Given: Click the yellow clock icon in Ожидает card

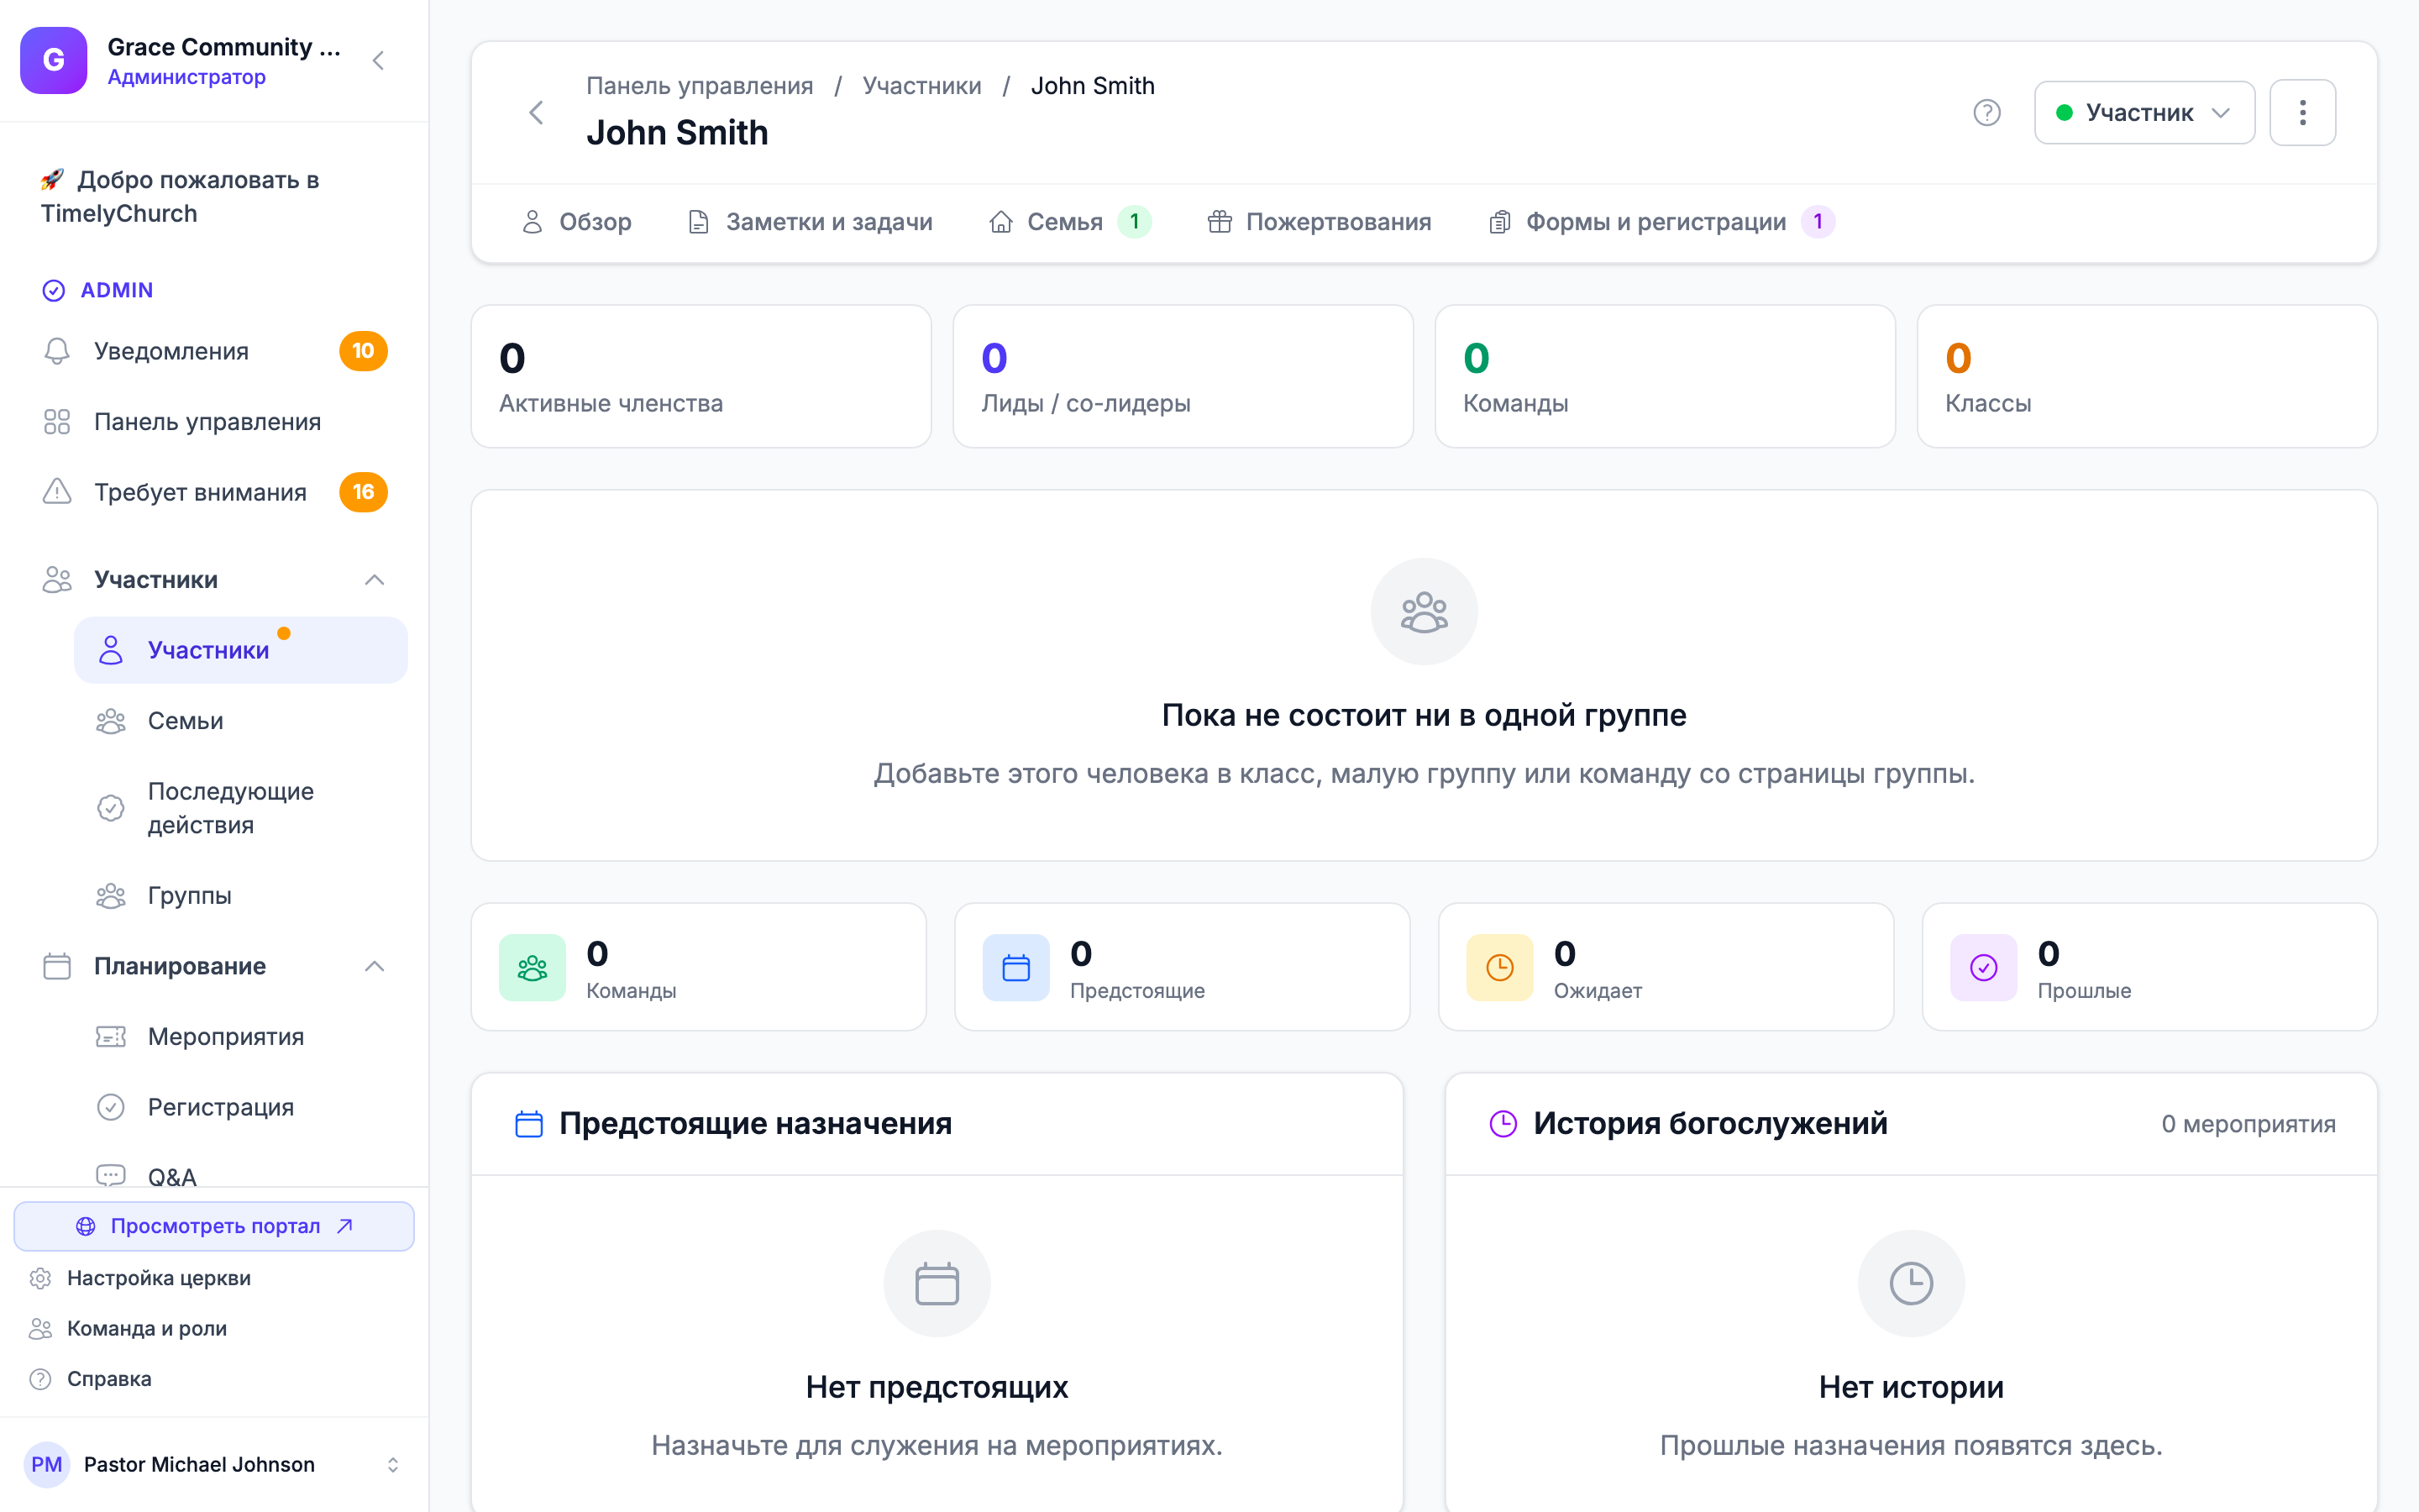Looking at the screenshot, I should tap(1500, 967).
